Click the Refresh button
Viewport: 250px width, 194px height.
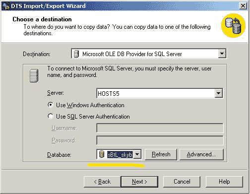pyautogui.click(x=161, y=154)
